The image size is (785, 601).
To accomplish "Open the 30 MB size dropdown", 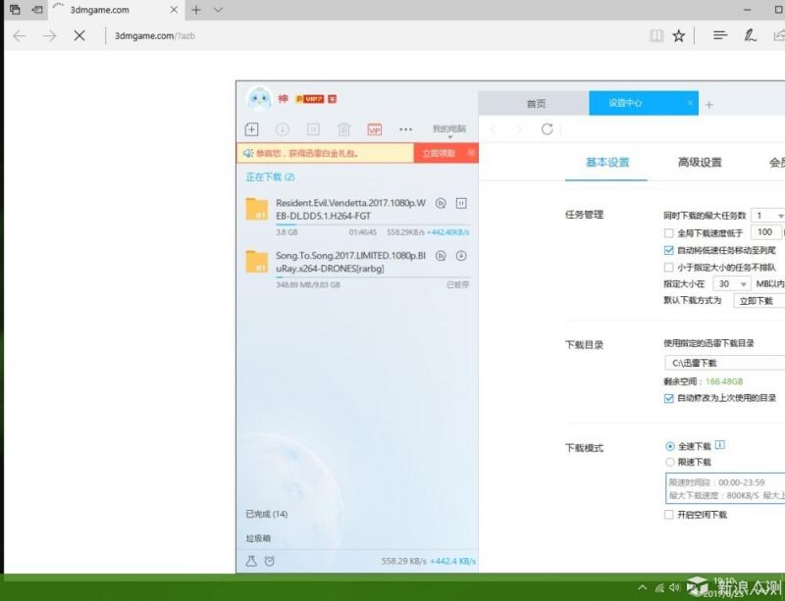I will click(x=732, y=283).
